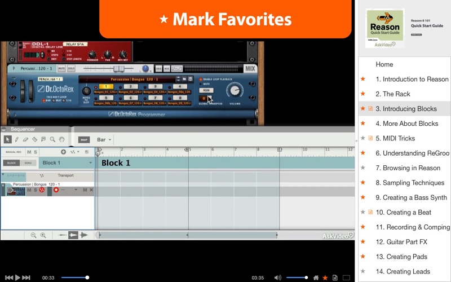Click the fullscreen rectangle icon in player bar
Image resolution: width=451 pixels, height=282 pixels.
pyautogui.click(x=346, y=277)
